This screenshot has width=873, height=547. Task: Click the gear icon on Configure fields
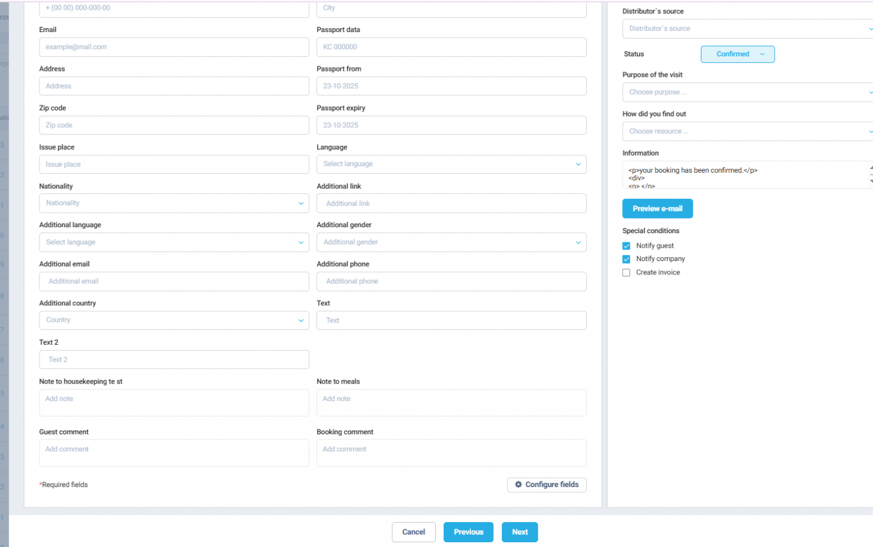point(519,485)
